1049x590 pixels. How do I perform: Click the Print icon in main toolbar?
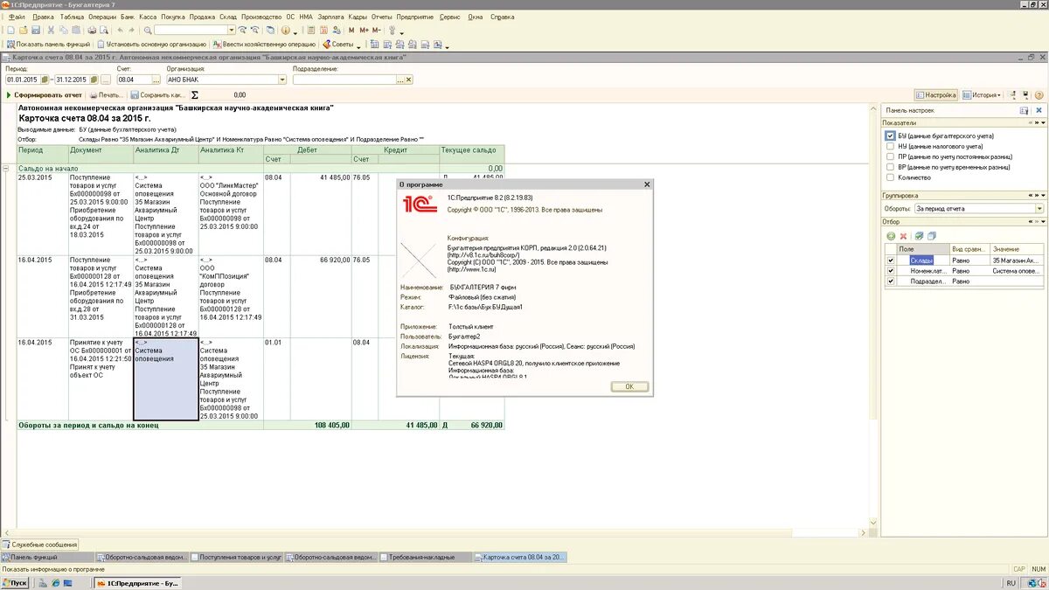click(x=92, y=30)
